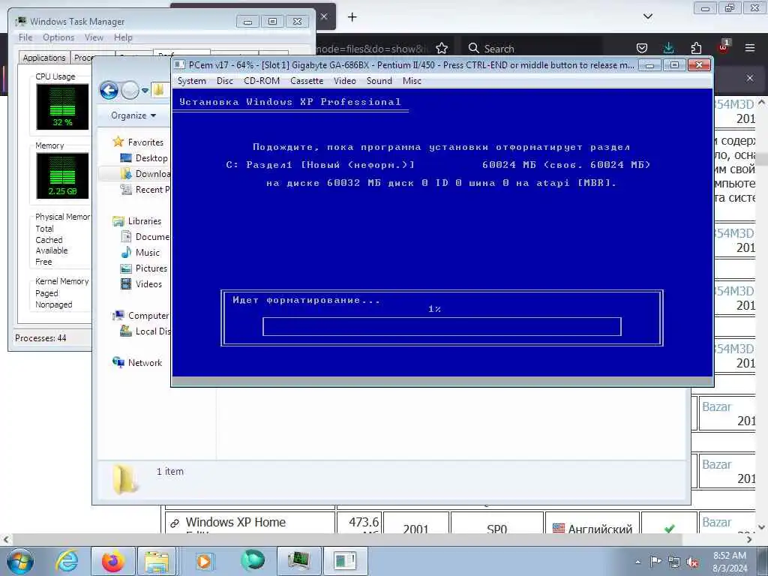Click the first Bazar link in page
Screen dimensions: 768x576
716,406
